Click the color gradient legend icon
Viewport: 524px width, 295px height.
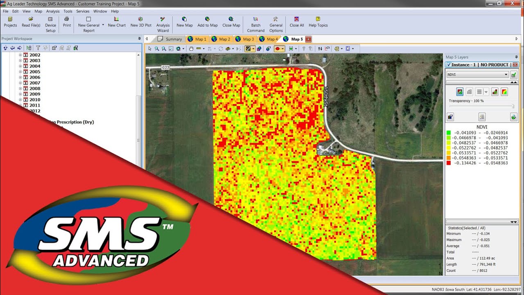point(504,92)
